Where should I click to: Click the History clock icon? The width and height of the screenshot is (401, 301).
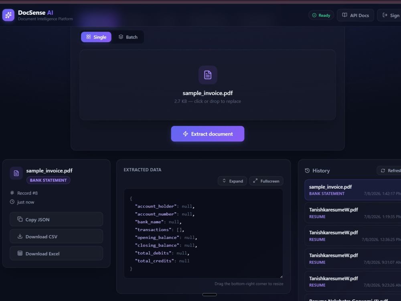point(308,171)
